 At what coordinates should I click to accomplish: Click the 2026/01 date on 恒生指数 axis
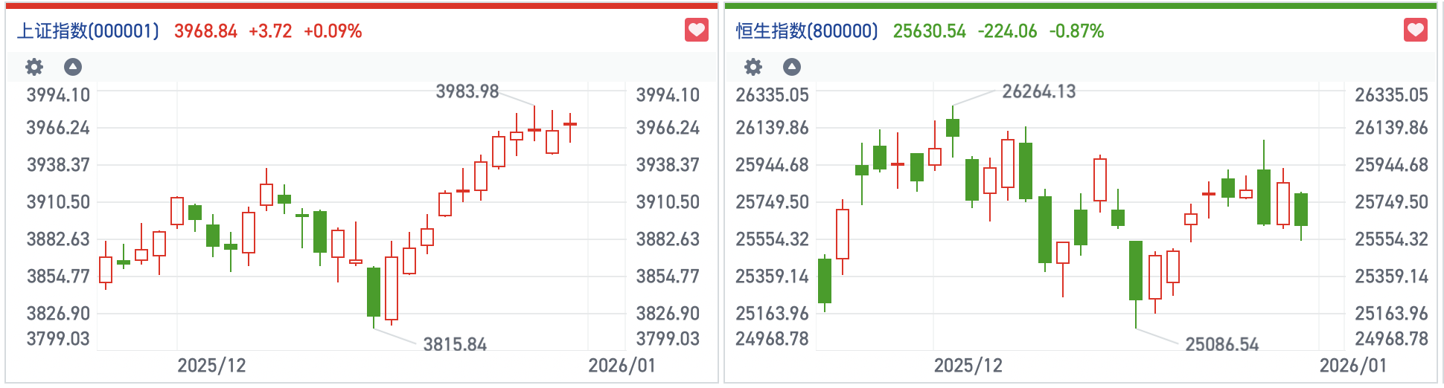point(1353,366)
